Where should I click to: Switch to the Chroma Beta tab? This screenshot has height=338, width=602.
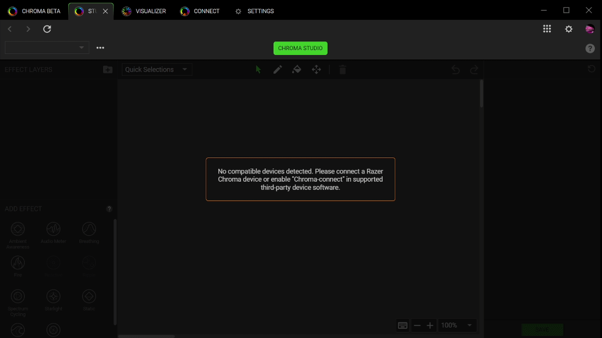coord(34,11)
